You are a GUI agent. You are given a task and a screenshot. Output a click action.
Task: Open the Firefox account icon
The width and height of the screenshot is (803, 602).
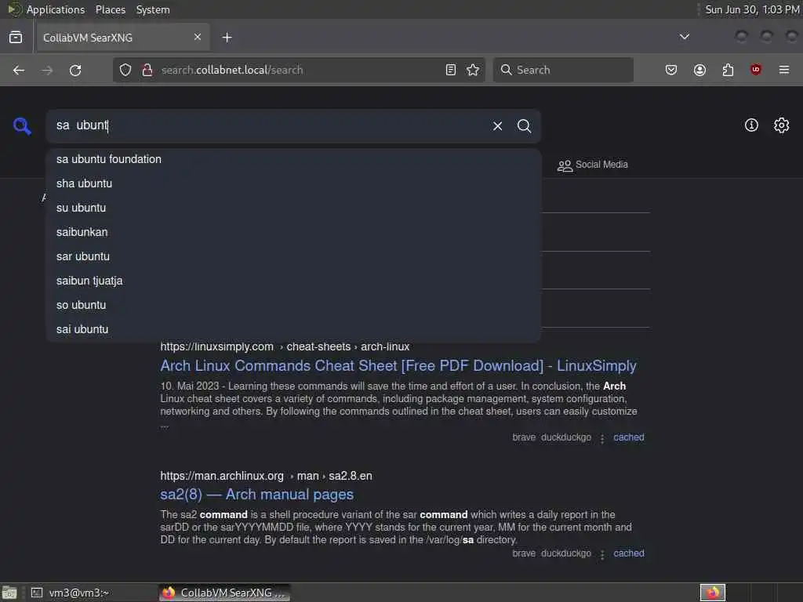click(x=699, y=70)
